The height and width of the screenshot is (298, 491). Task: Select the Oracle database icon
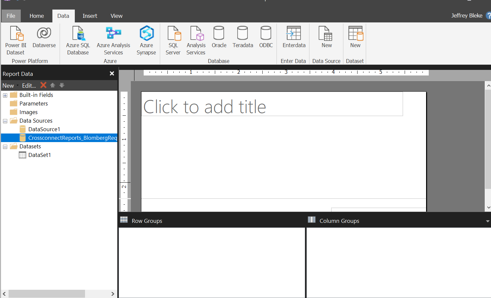(x=219, y=33)
